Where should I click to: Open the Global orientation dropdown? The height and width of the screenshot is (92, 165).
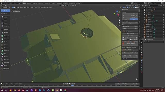[x=63, y=5]
